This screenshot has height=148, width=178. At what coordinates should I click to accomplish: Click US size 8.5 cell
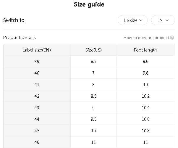click(93, 96)
